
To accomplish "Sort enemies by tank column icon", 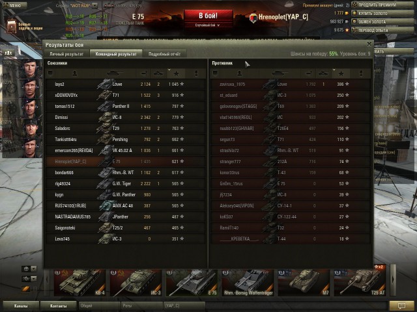I will (x=280, y=73).
